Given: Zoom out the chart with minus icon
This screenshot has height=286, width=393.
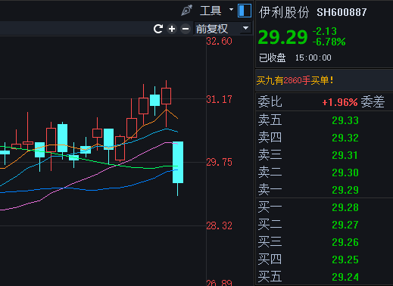Looking at the screenshot, I should pyautogui.click(x=186, y=29).
